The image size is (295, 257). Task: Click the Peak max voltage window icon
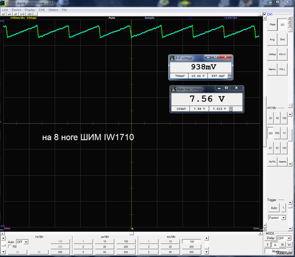pos(173,89)
